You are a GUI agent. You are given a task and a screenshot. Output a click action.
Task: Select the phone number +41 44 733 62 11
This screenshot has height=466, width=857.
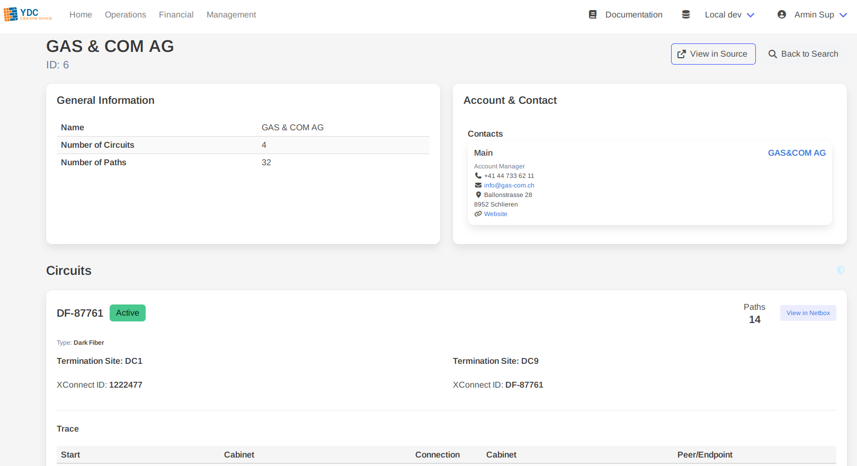point(509,176)
